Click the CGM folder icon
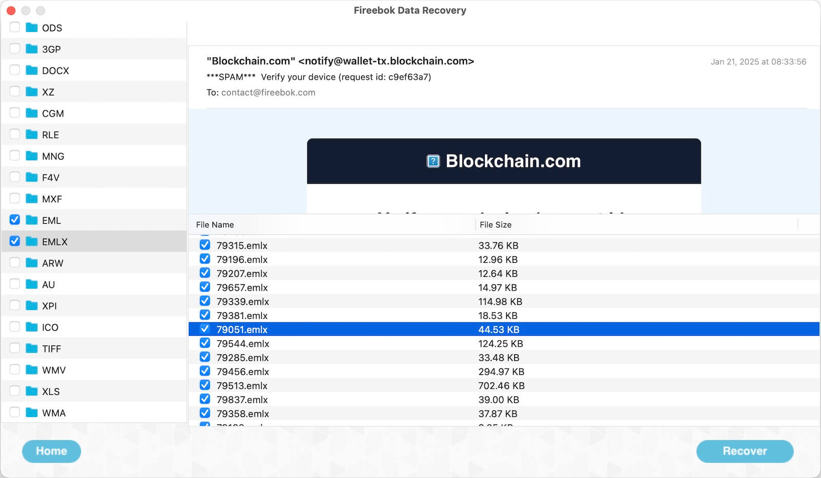This screenshot has height=478, width=821. [x=32, y=113]
